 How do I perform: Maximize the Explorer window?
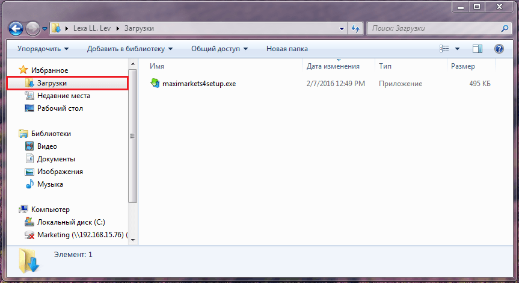coord(477,6)
